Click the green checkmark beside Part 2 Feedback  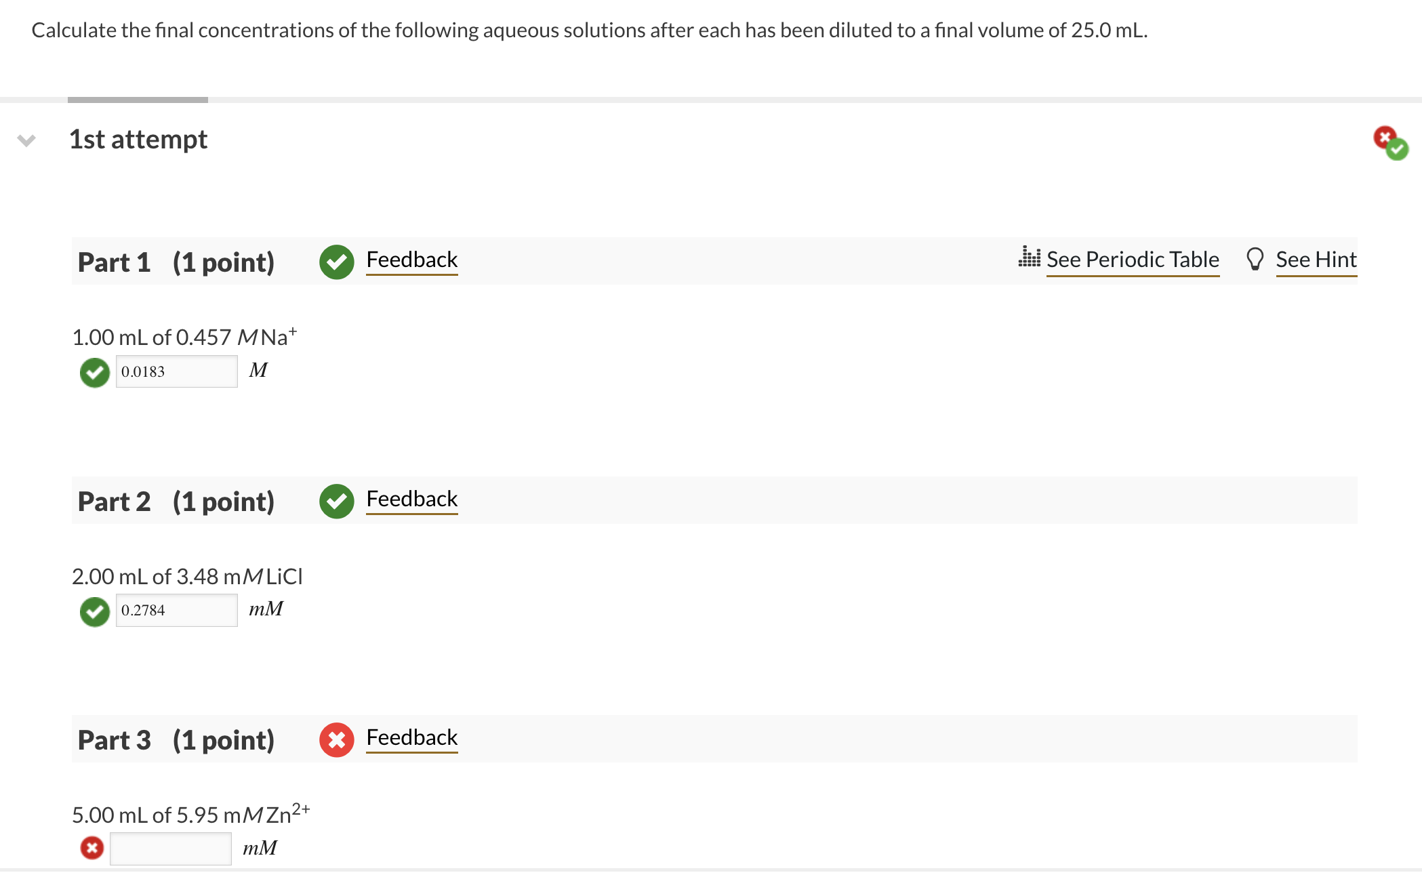[337, 501]
